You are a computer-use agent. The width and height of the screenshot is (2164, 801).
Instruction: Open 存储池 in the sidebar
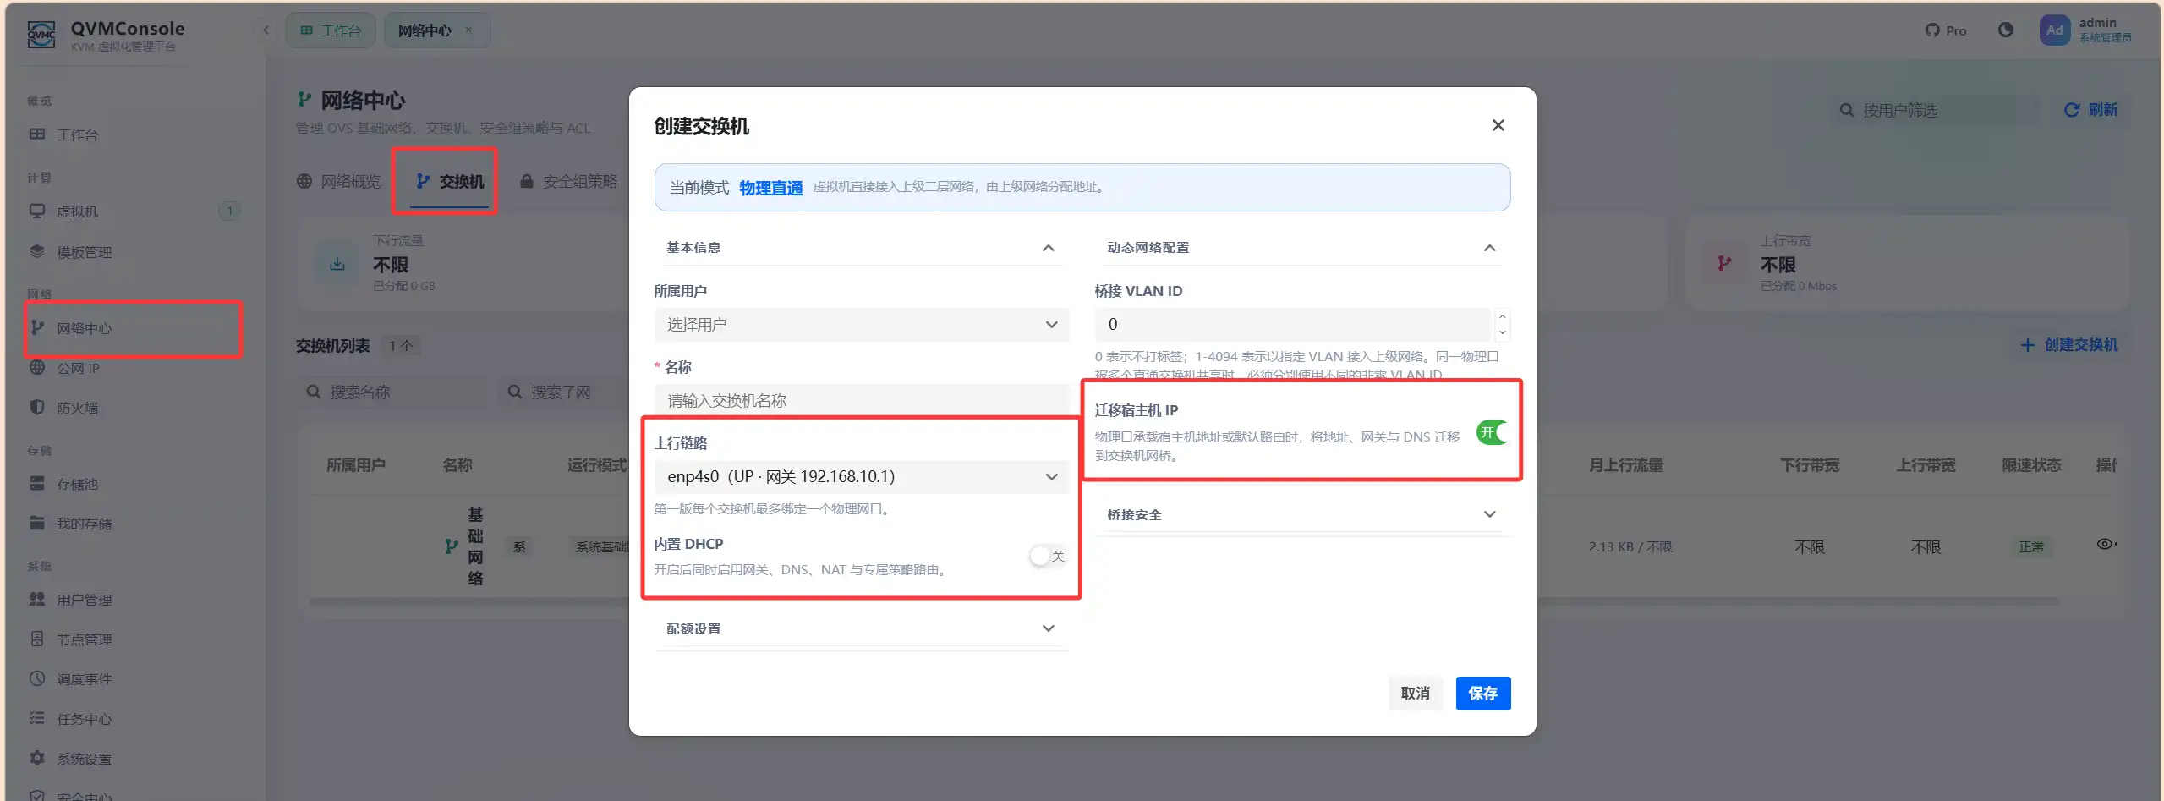click(x=134, y=484)
